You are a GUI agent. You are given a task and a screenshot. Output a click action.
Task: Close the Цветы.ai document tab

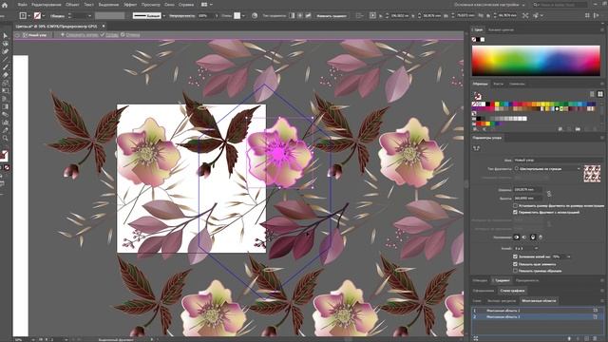pyautogui.click(x=104, y=26)
